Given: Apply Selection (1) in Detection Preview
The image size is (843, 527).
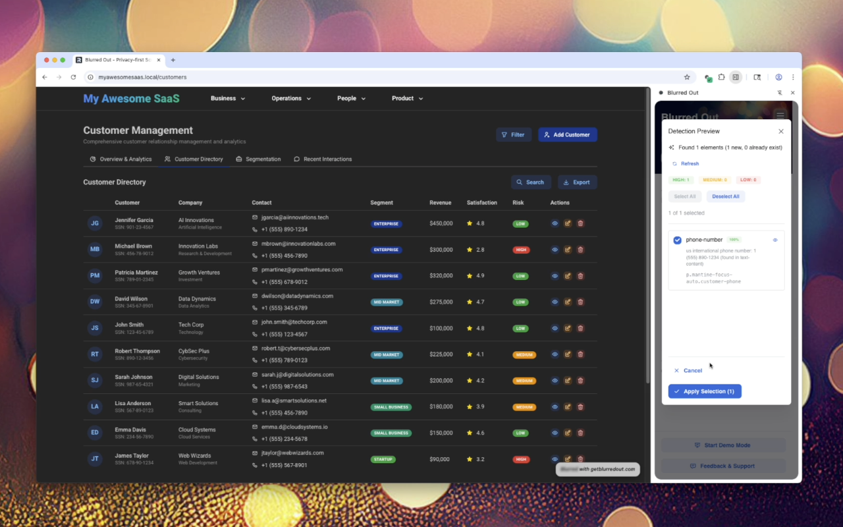Looking at the screenshot, I should click(x=705, y=391).
